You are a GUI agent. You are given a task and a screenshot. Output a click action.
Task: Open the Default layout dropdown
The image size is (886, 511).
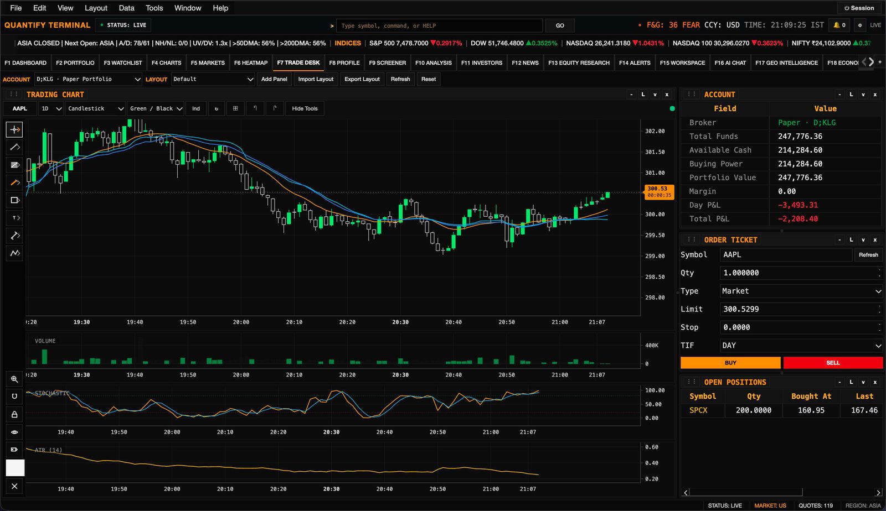[213, 79]
